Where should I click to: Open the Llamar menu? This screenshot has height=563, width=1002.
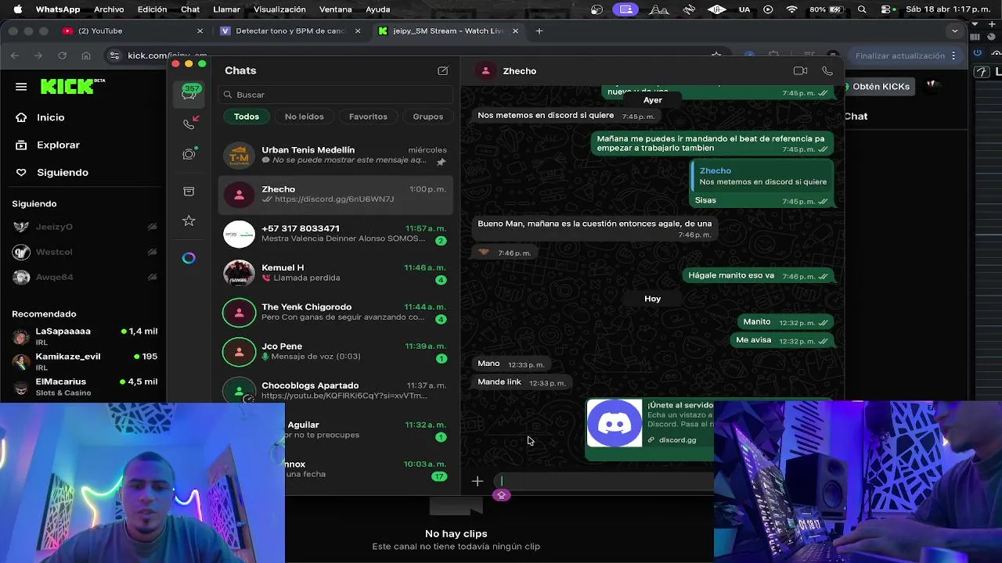[227, 9]
